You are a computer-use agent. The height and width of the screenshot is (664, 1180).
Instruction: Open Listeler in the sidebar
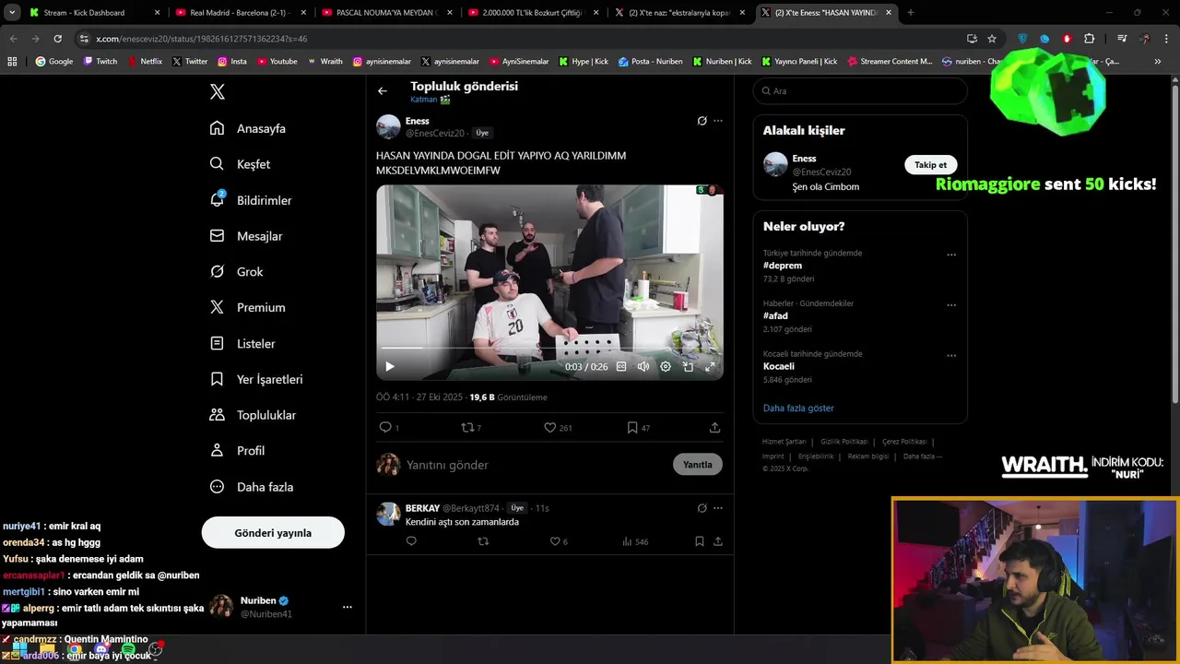pyautogui.click(x=242, y=343)
